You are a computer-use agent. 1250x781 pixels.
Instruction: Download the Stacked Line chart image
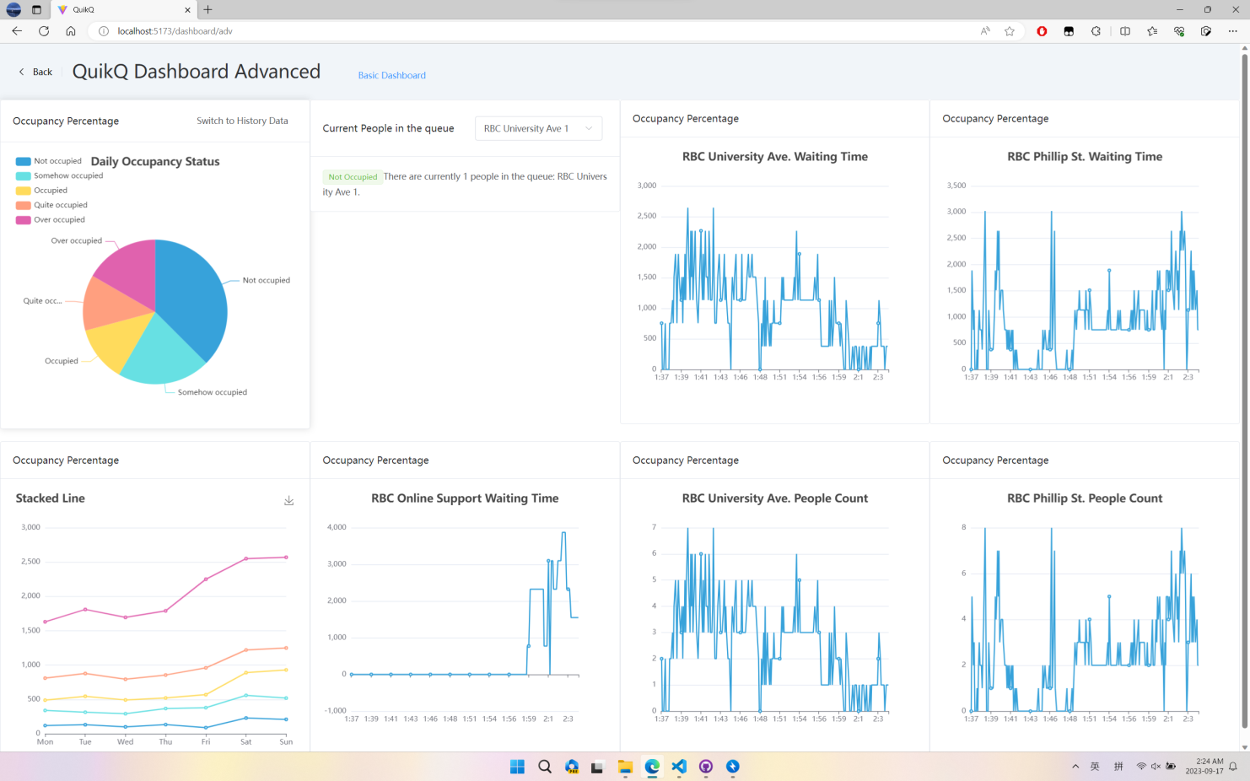tap(288, 501)
